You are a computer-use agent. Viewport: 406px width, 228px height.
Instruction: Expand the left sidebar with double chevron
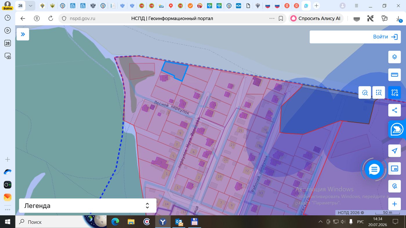[x=23, y=34]
